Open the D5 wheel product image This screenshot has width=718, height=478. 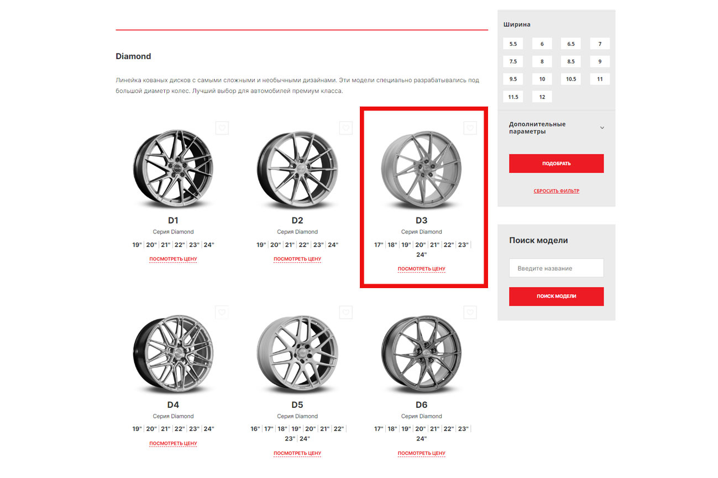[297, 353]
